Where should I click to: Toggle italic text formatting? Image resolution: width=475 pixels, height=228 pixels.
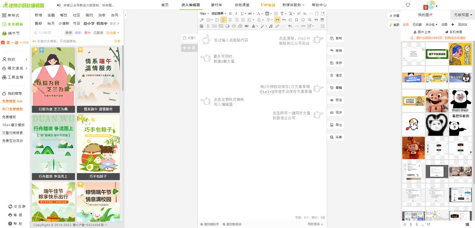pos(236,13)
